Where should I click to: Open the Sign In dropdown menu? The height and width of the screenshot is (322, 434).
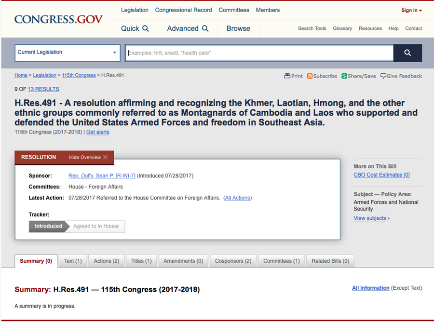[411, 11]
